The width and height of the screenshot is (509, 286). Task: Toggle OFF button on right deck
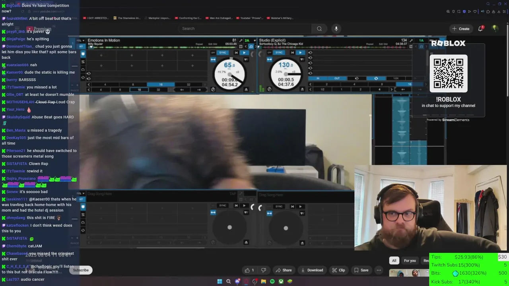tap(269, 52)
